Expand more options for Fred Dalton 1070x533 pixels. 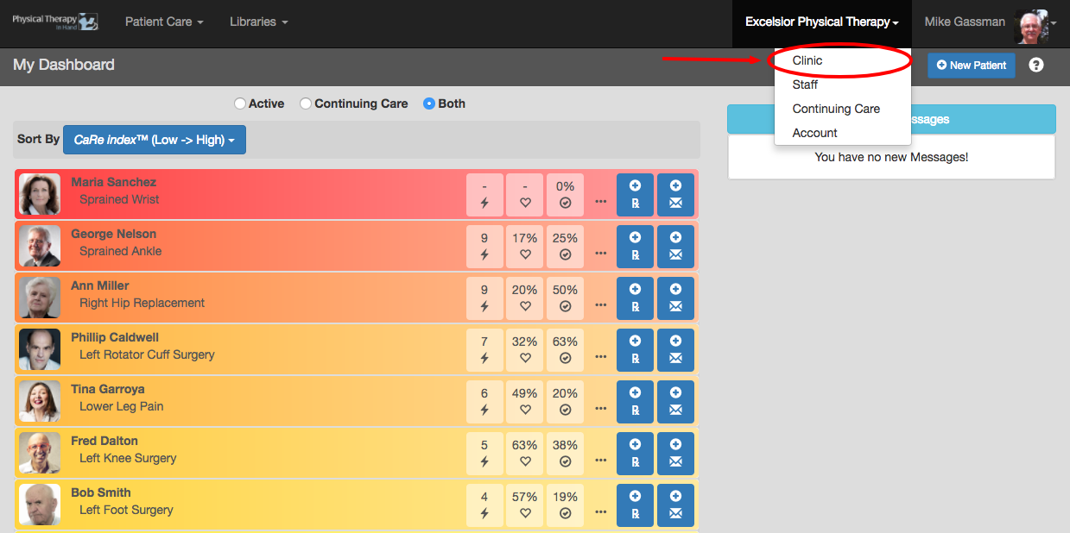tap(600, 461)
